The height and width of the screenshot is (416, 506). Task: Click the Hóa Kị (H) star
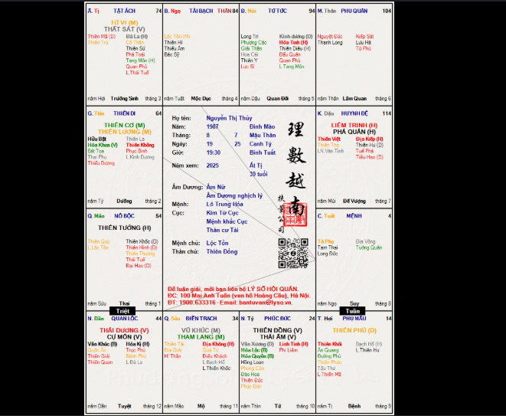tap(138, 344)
